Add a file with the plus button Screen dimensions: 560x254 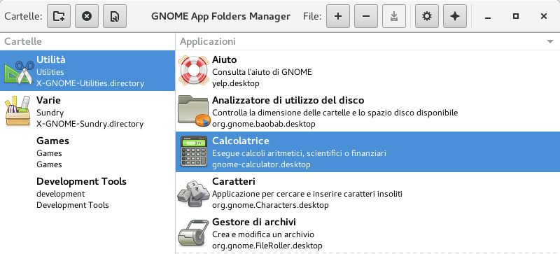338,16
